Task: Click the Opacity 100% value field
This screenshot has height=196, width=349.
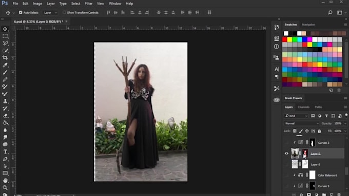Action: tap(338, 123)
